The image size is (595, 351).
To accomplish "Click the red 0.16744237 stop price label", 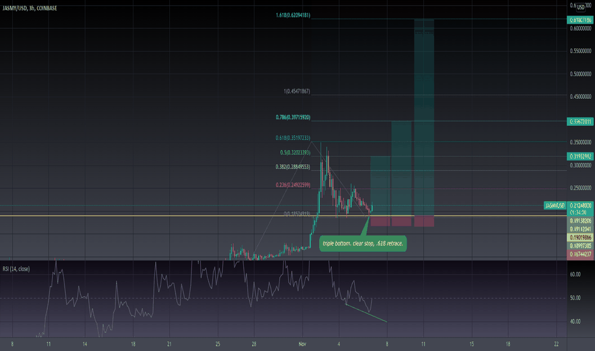I will (580, 254).
